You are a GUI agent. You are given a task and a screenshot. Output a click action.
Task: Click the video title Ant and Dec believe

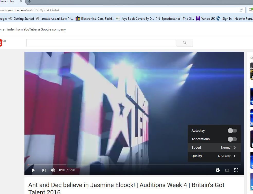click(126, 188)
